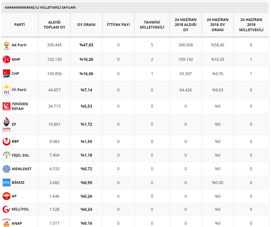The width and height of the screenshot is (271, 227).
Task: Click the İYİ Parti sun logo
Action: [x=7, y=90]
